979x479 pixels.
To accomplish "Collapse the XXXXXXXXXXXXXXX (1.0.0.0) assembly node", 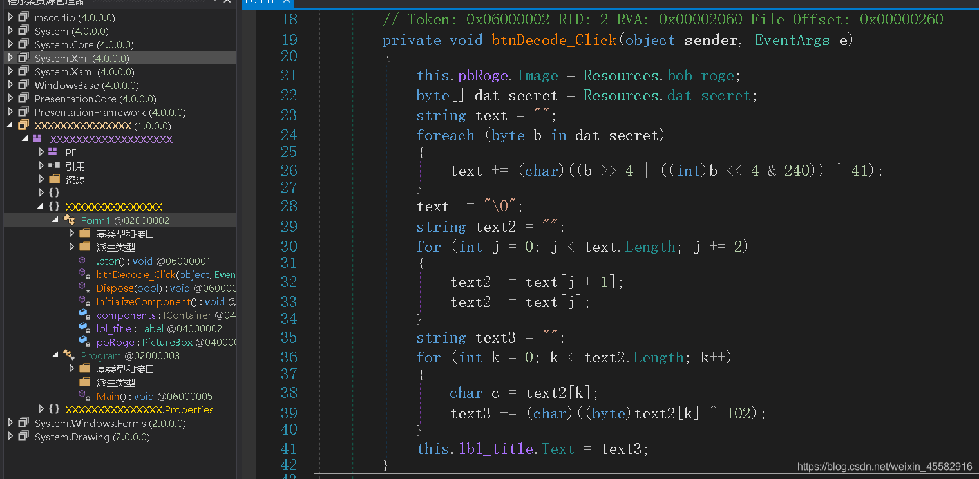I will pos(10,126).
